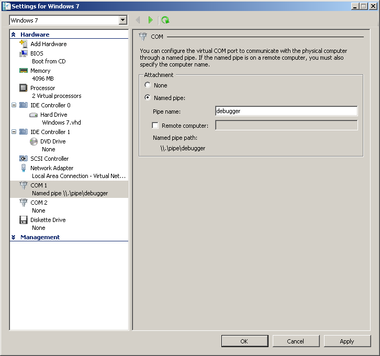Image resolution: width=380 pixels, height=356 pixels.
Task: Minimize the Settings window
Action: pyautogui.click(x=355, y=6)
